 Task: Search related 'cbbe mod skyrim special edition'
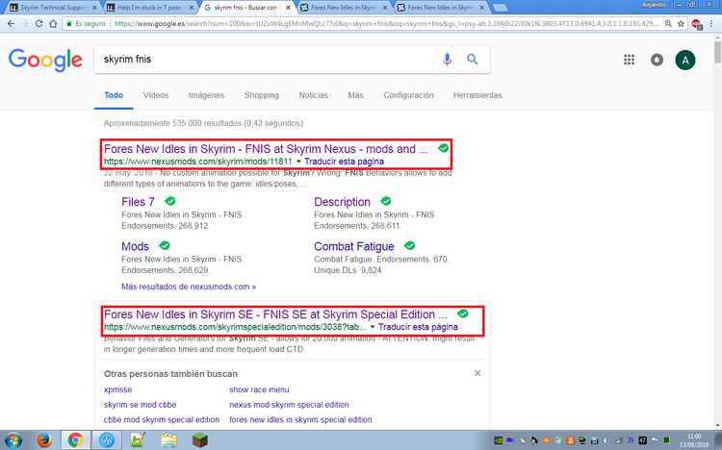coord(162,419)
